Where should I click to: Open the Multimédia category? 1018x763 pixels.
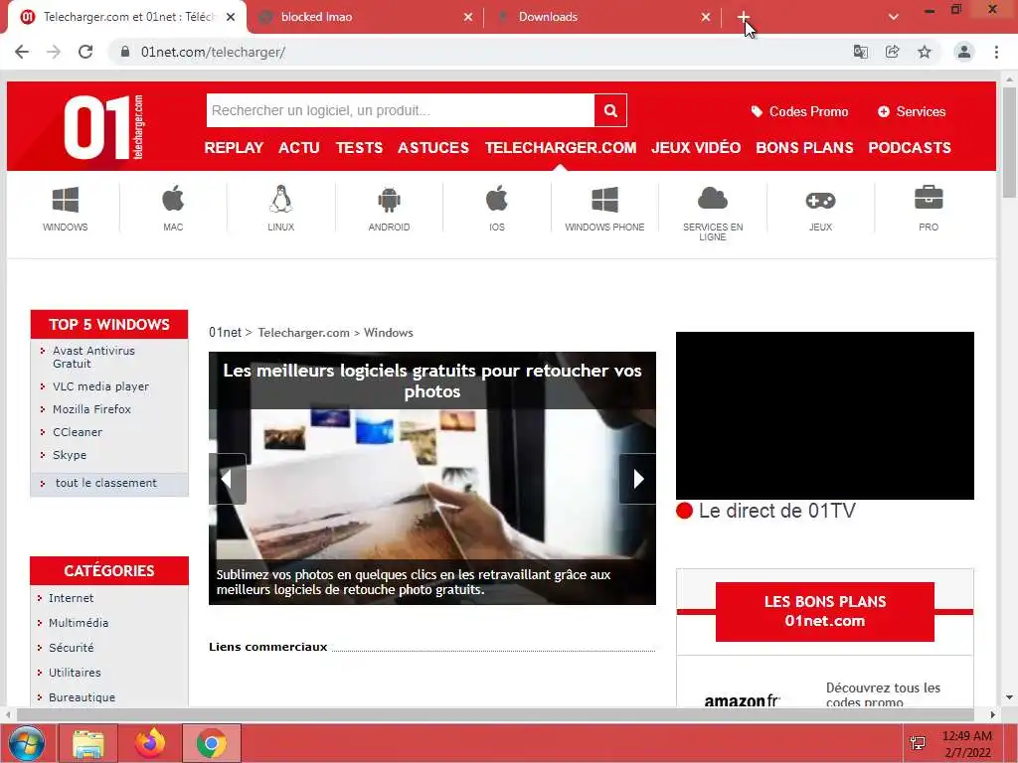click(x=79, y=623)
